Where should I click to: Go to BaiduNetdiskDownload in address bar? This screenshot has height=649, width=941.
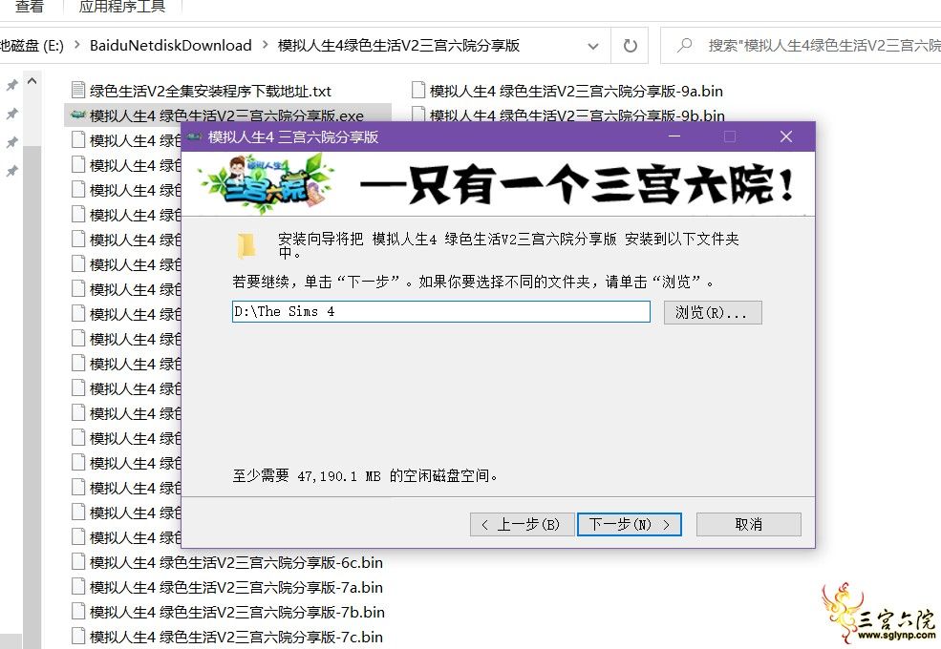(170, 46)
